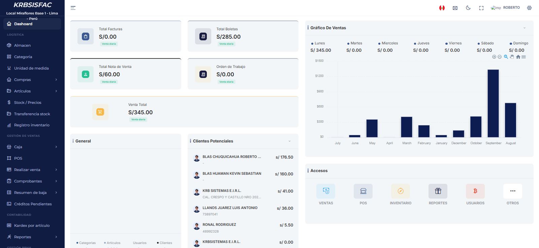Toggle the Lunes series in chart legend
The height and width of the screenshot is (248, 539).
318,43
